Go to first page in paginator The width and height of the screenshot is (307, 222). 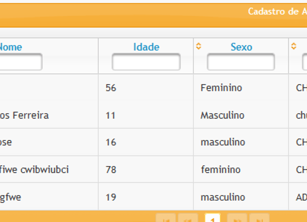[166, 218]
